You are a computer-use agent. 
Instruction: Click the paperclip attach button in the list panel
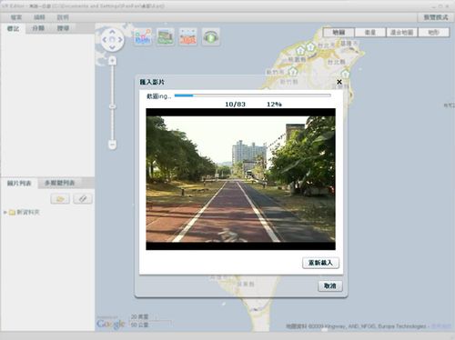pos(83,199)
